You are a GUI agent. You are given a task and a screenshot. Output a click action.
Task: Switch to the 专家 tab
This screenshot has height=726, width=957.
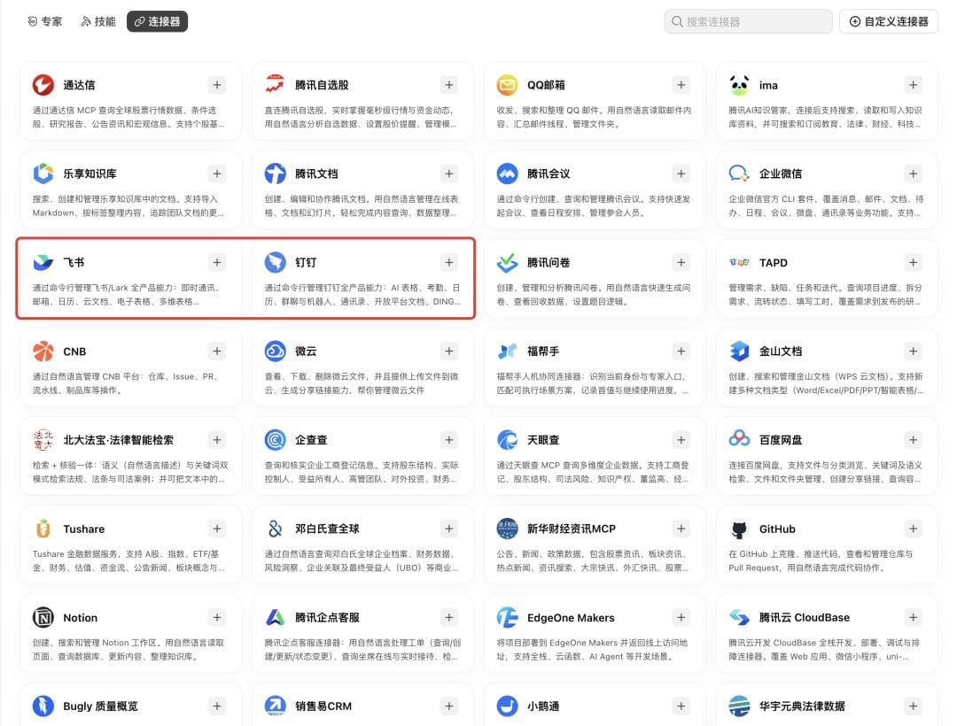coord(45,21)
